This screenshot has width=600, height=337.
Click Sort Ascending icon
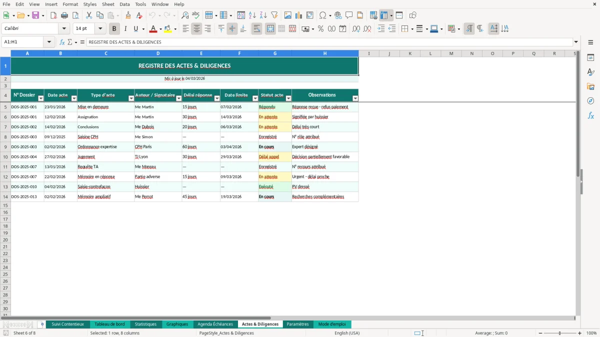click(x=252, y=15)
